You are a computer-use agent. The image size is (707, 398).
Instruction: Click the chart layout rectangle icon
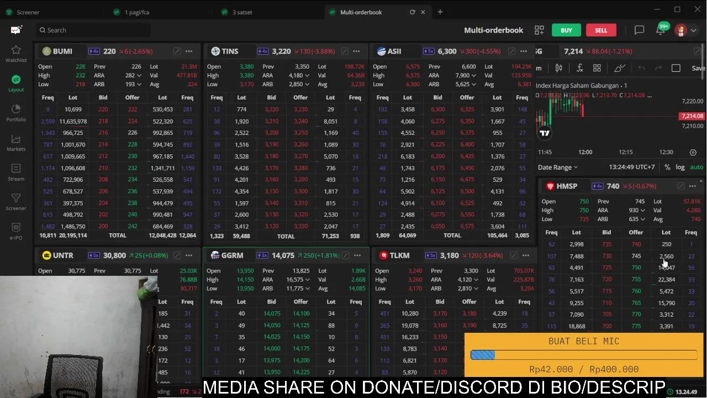pyautogui.click(x=676, y=68)
